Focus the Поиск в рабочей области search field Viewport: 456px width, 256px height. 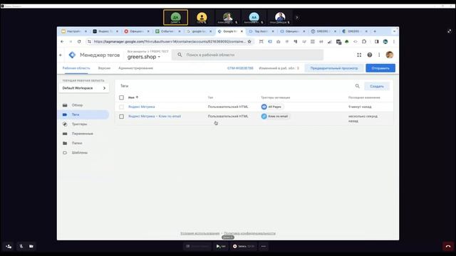(247, 55)
